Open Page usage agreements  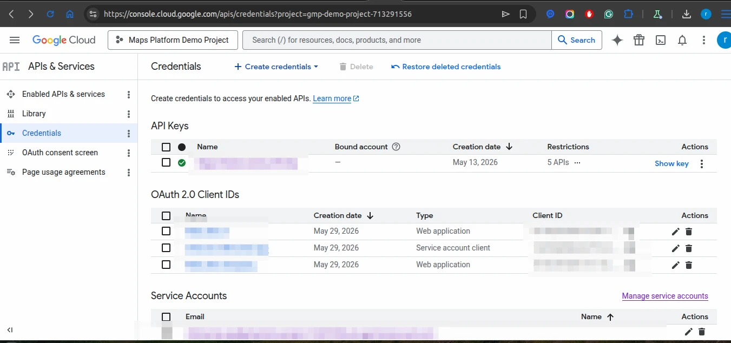click(x=64, y=172)
